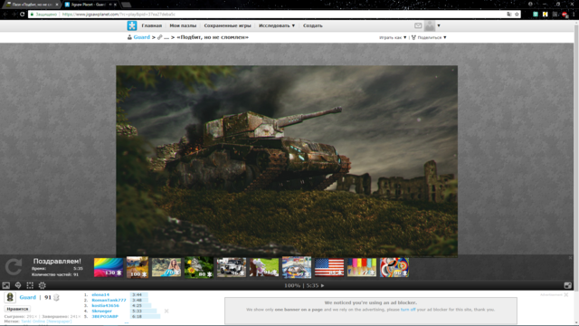Click the link icon in breadcrumb
Screen dimensions: 579x326
tap(159, 37)
